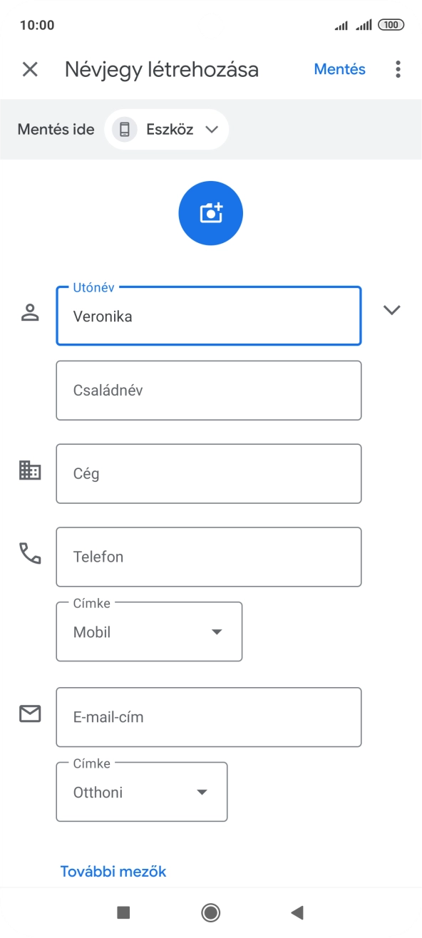422x938 pixels.
Task: Select the Utónév field containing Veronika
Action: [x=208, y=316]
